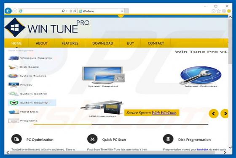Viewport: 236px width, 158px height.
Task: Click the Disk Fragmentation heading
Action: (194, 140)
